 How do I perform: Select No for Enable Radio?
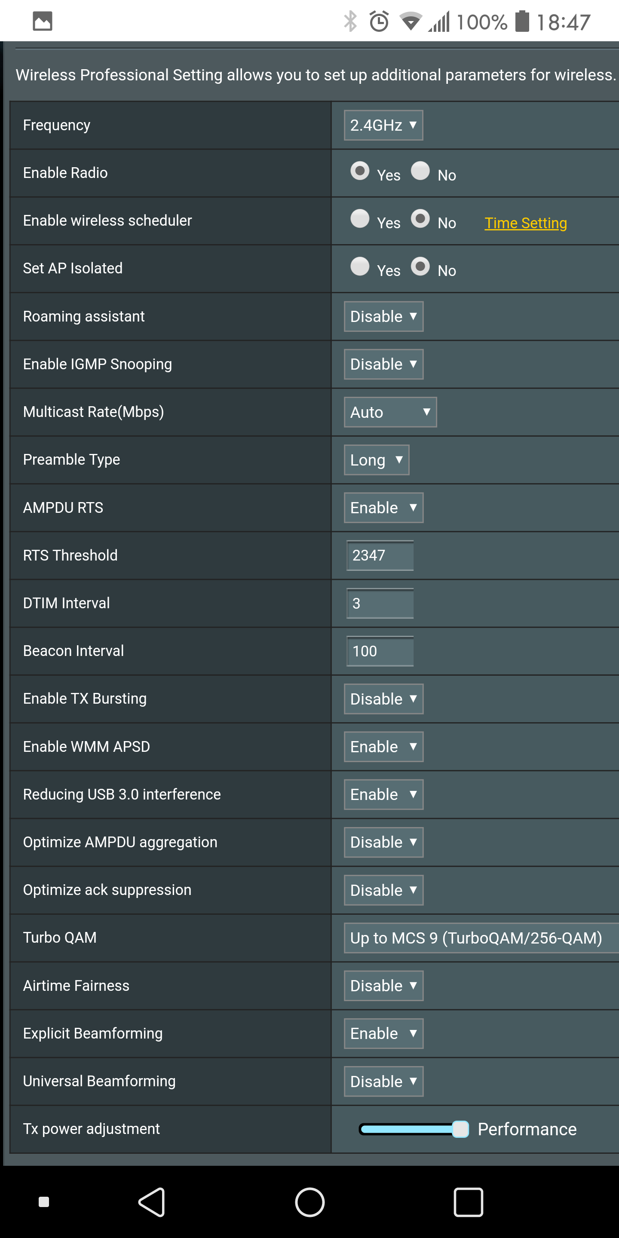pyautogui.click(x=420, y=171)
